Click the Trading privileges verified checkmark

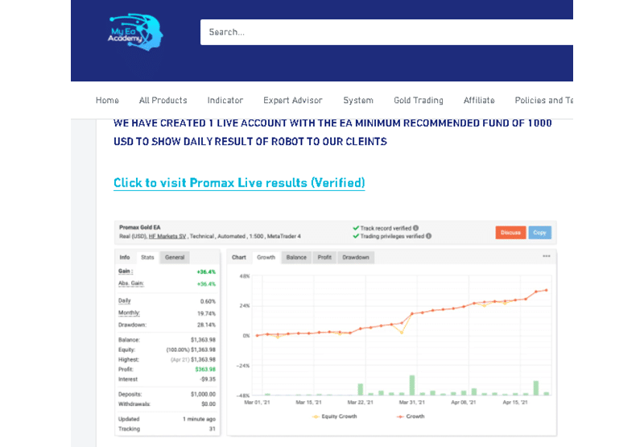[x=356, y=236]
